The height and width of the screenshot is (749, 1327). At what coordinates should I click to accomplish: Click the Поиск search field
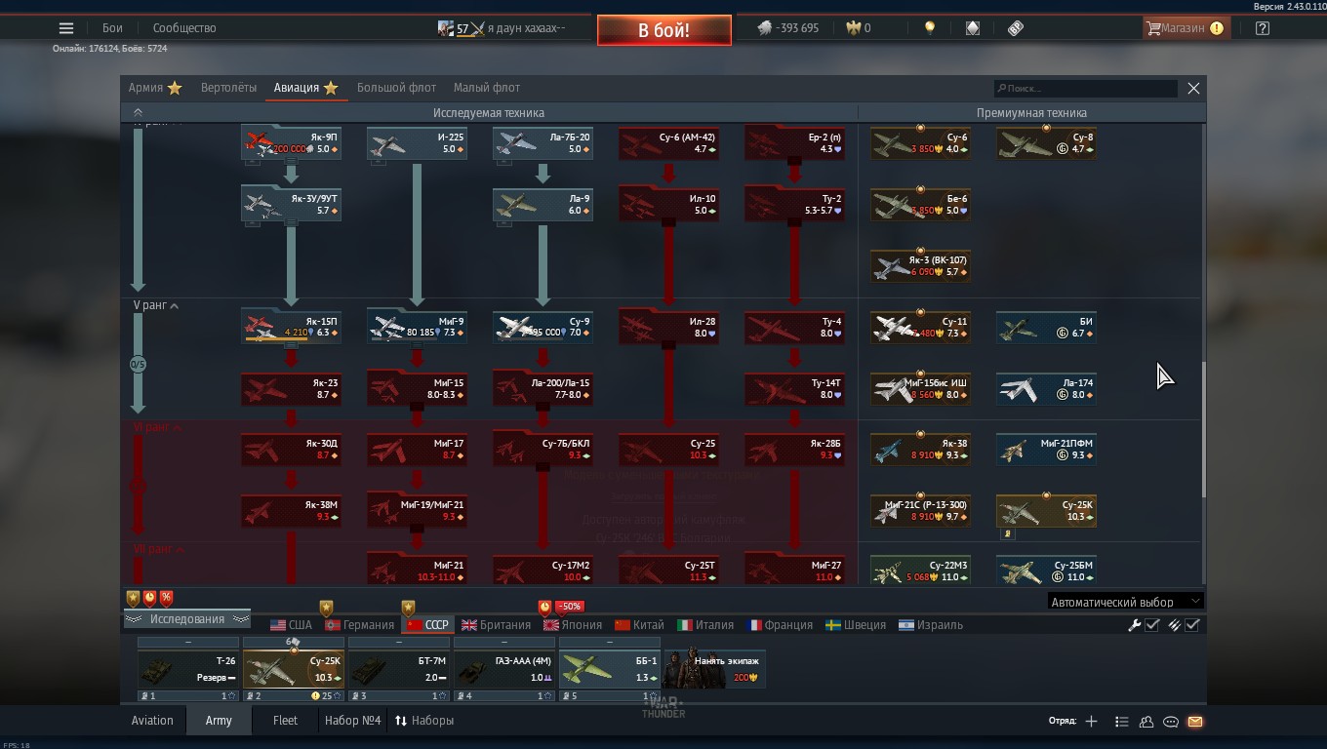pyautogui.click(x=1085, y=89)
